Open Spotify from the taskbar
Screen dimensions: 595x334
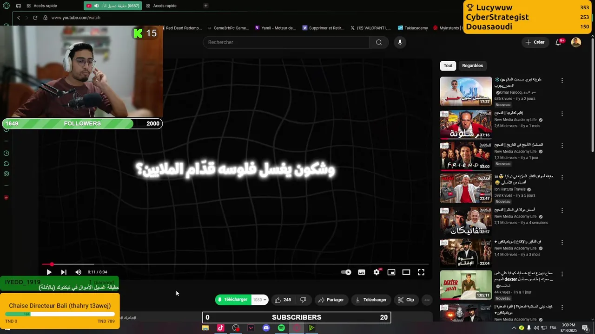(x=281, y=328)
